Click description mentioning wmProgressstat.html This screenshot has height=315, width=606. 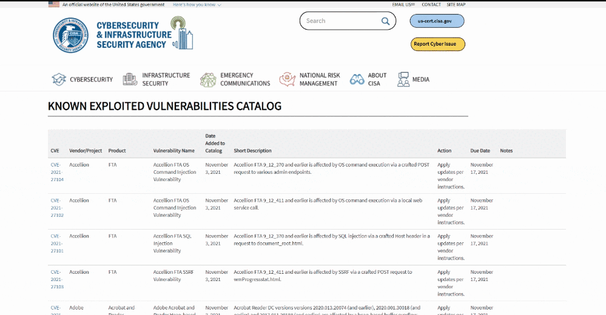click(x=323, y=276)
